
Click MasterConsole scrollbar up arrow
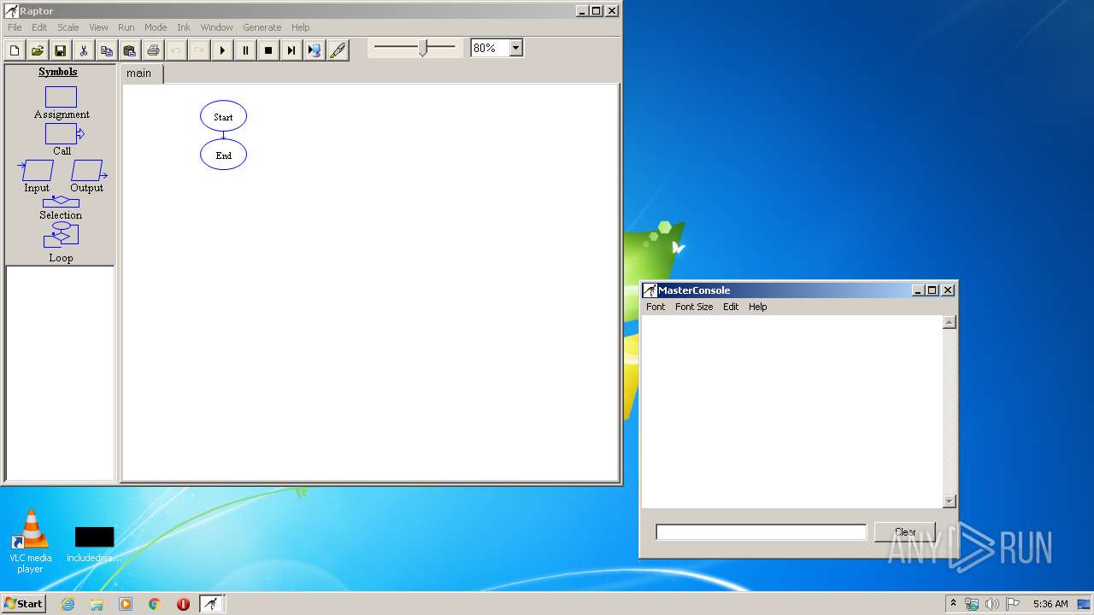click(949, 322)
